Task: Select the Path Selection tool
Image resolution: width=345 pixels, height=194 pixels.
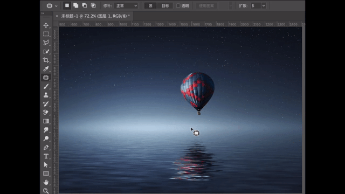Action: [x=46, y=165]
